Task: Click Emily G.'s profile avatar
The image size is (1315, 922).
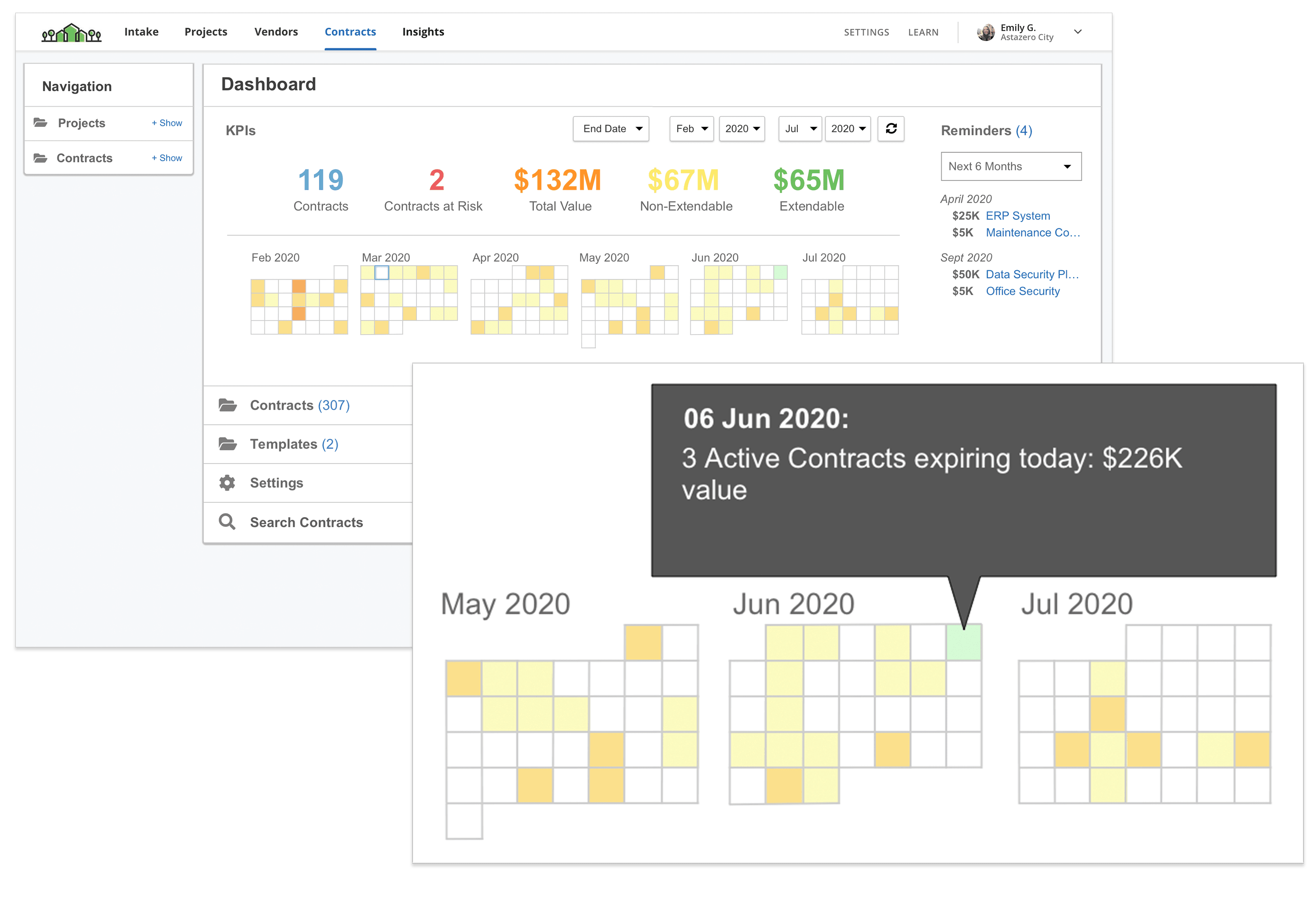Action: [x=986, y=32]
